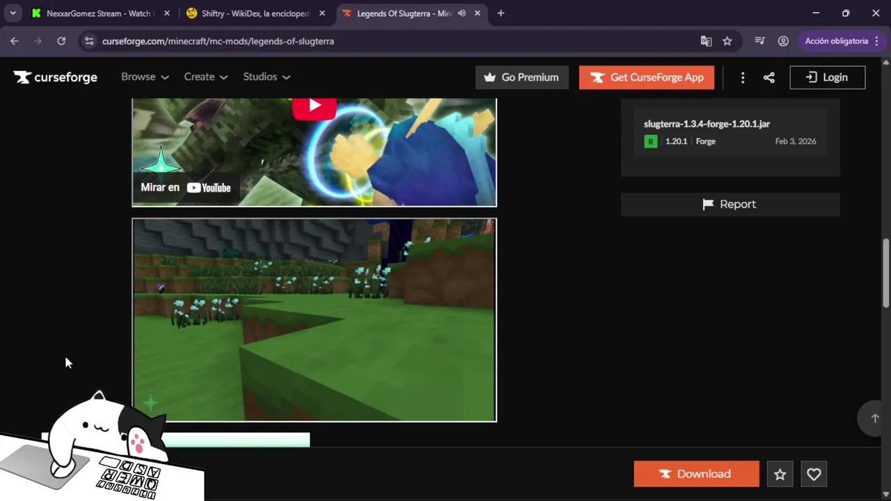This screenshot has width=891, height=501.
Task: Expand the Studios menu
Action: 267,77
